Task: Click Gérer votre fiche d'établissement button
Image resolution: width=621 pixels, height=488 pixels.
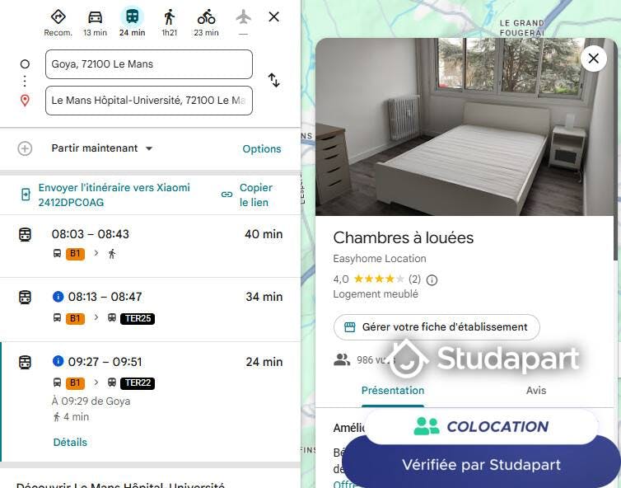Action: (x=437, y=327)
